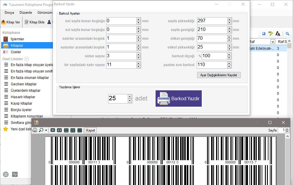Increase Sayfa number in print preview
Screen dimensions: 293x185
click(x=287, y=129)
